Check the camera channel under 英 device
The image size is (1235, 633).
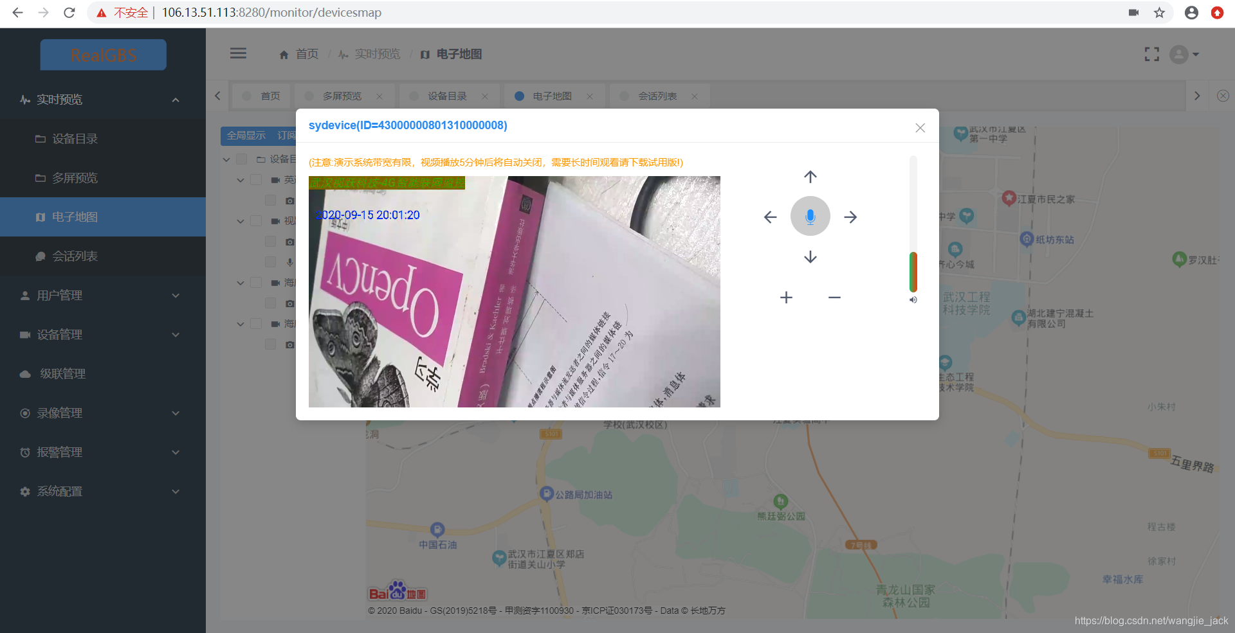coord(271,201)
